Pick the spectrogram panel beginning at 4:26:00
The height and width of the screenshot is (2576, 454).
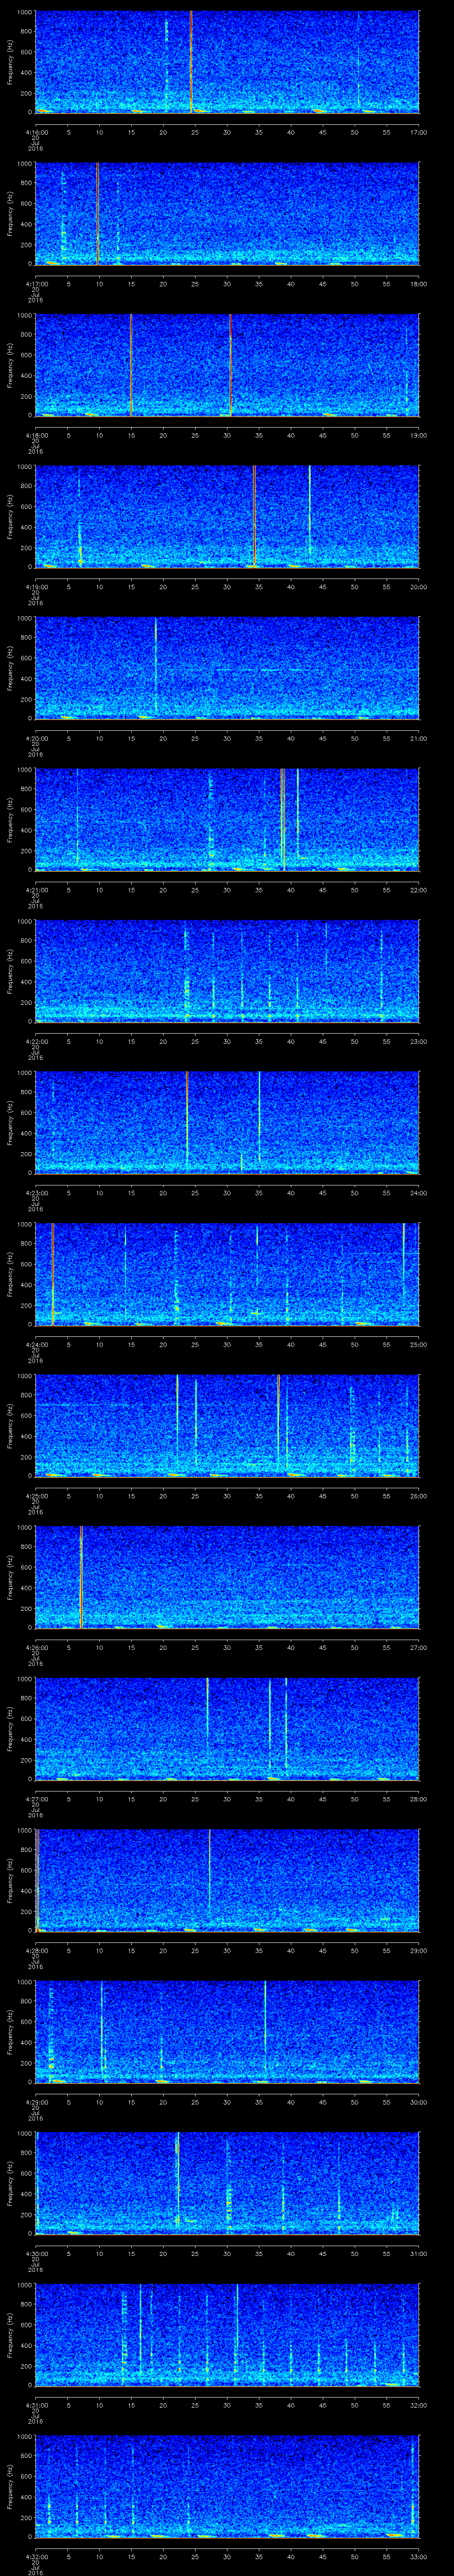click(227, 1577)
